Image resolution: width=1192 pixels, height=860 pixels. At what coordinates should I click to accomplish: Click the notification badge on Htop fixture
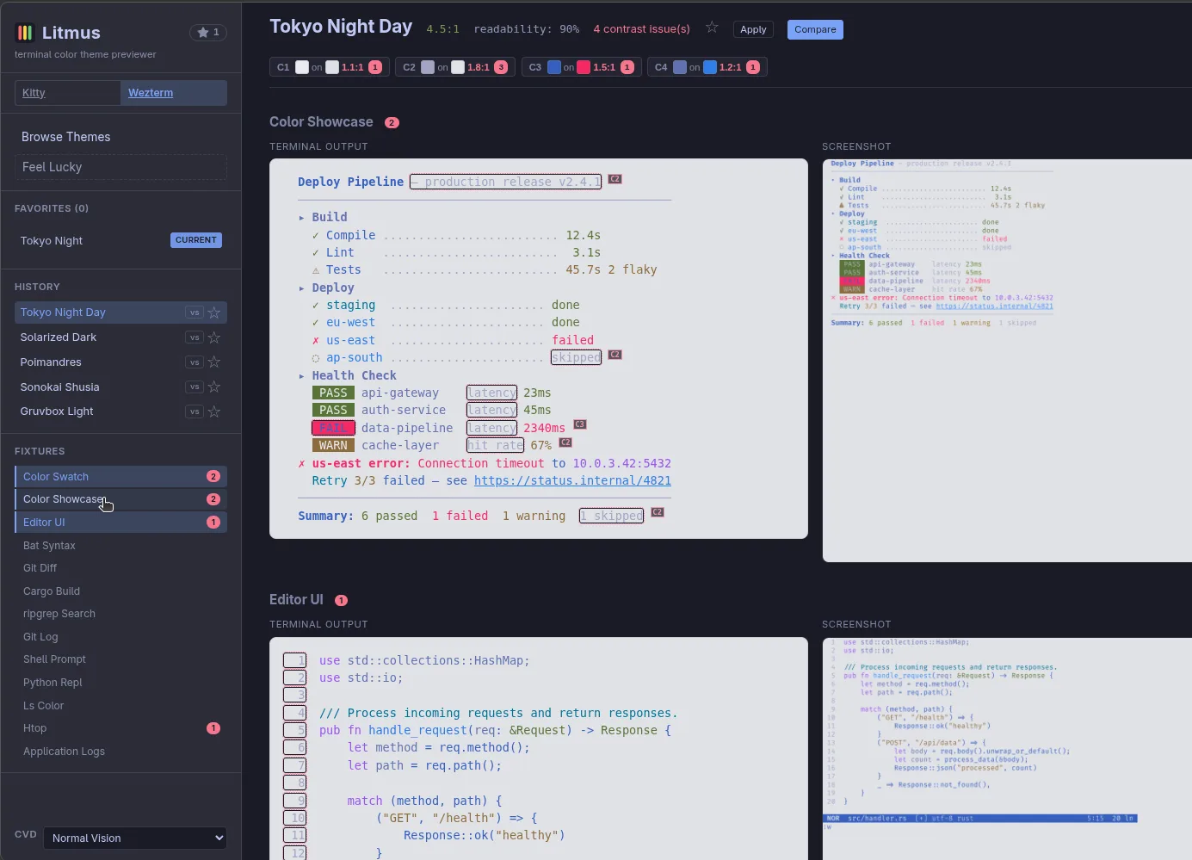213,728
